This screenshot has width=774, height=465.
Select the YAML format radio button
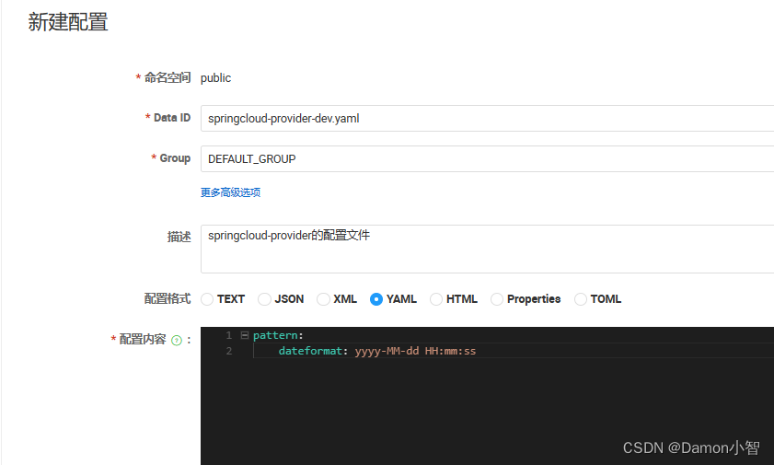376,299
